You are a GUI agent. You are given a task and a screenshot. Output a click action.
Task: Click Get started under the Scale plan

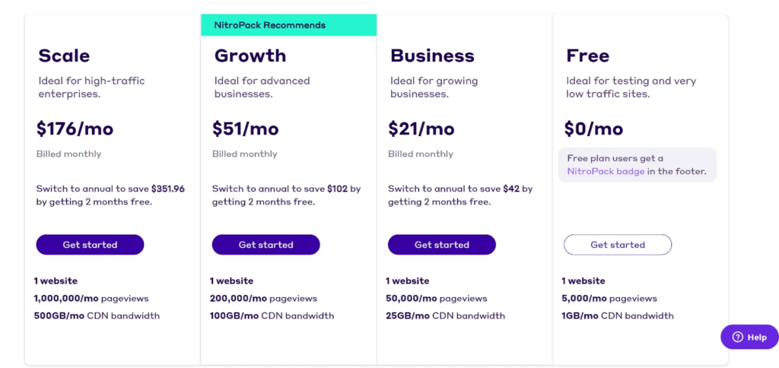[90, 245]
